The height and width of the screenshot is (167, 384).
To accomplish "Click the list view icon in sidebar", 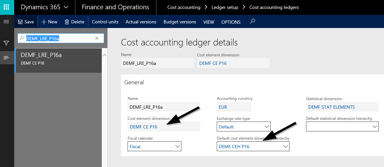I will [6, 58].
